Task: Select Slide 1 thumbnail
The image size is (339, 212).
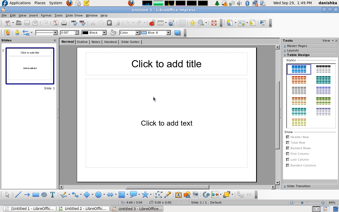Action: (x=30, y=66)
